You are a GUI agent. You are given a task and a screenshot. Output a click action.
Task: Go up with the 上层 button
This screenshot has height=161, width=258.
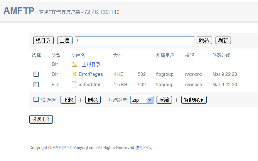pyautogui.click(x=65, y=40)
